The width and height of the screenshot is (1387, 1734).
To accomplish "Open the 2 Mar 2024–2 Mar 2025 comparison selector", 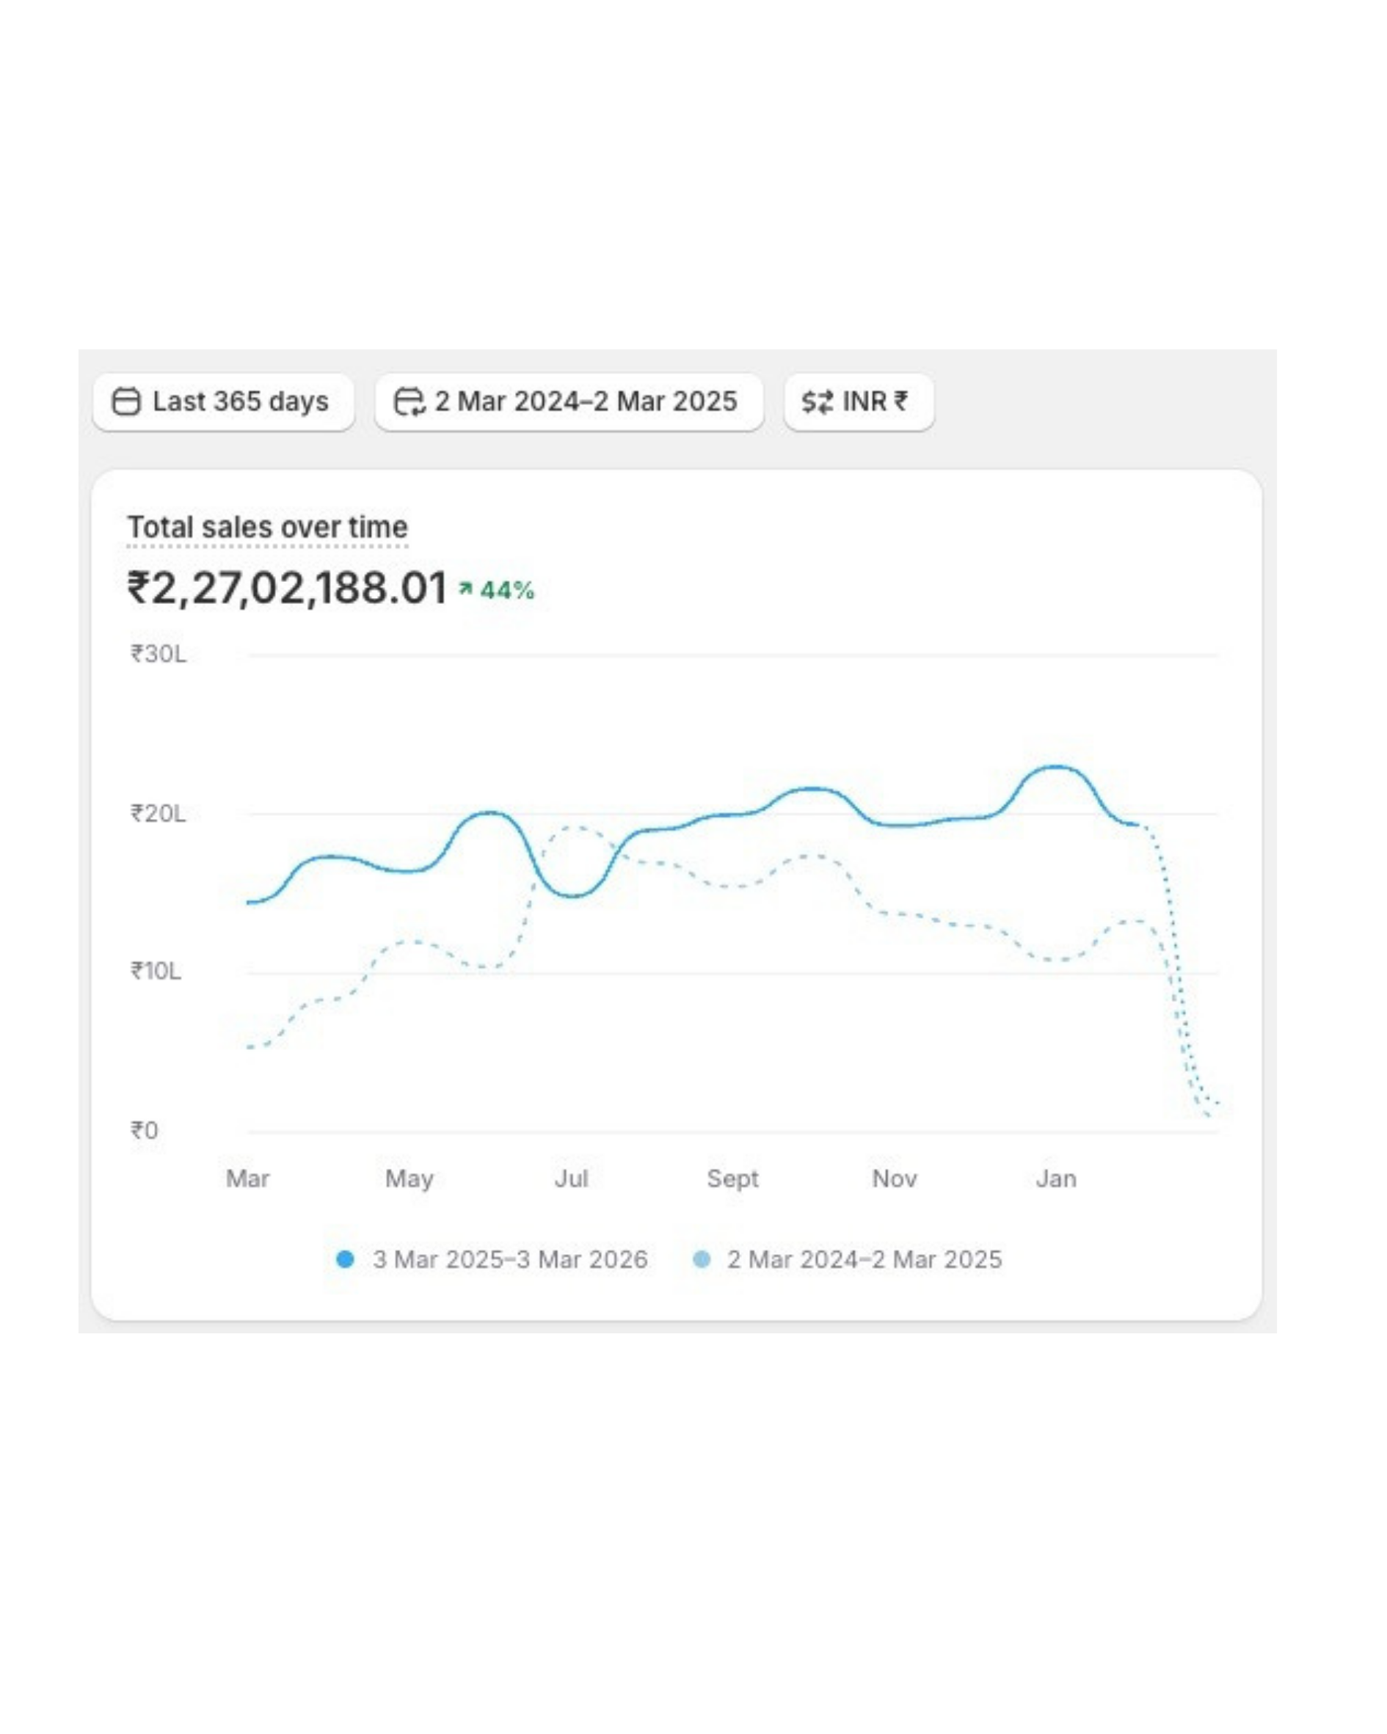I will click(x=569, y=401).
